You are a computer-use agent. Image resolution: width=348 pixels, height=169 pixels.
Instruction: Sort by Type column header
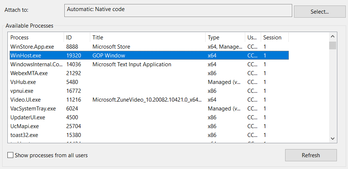coord(225,38)
